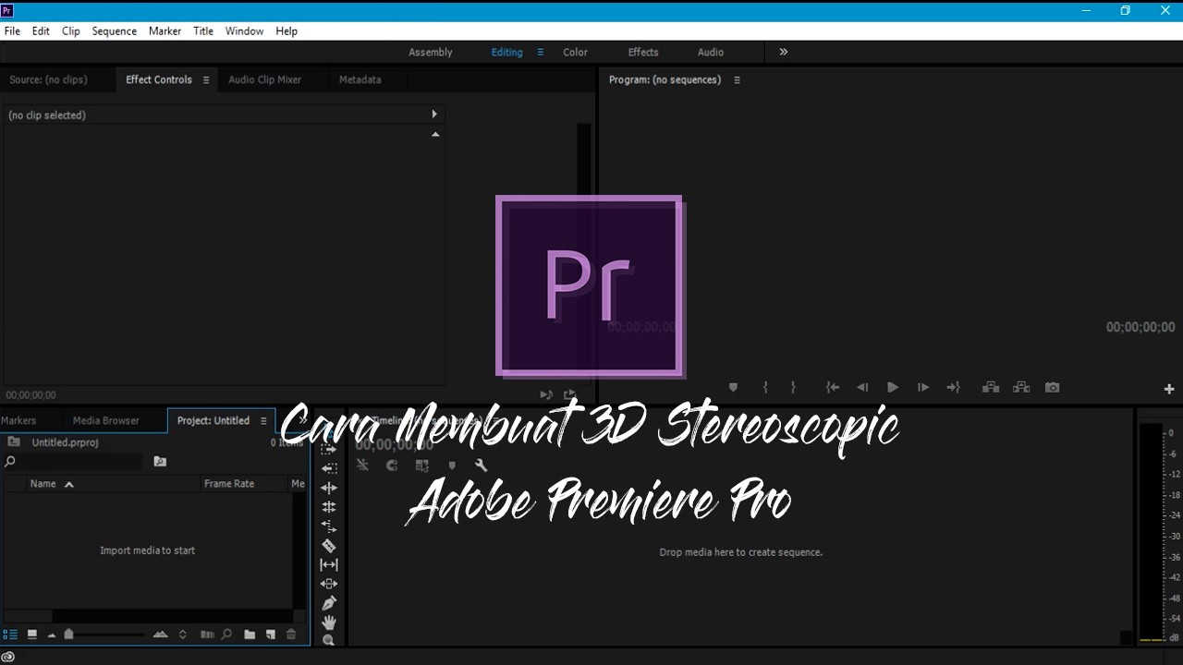1183x665 pixels.
Task: Toggle nest-or-individual clips insert option
Action: [362, 465]
